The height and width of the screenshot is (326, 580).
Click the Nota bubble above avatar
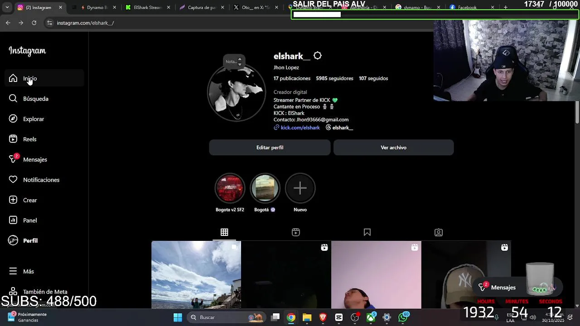[x=234, y=61]
